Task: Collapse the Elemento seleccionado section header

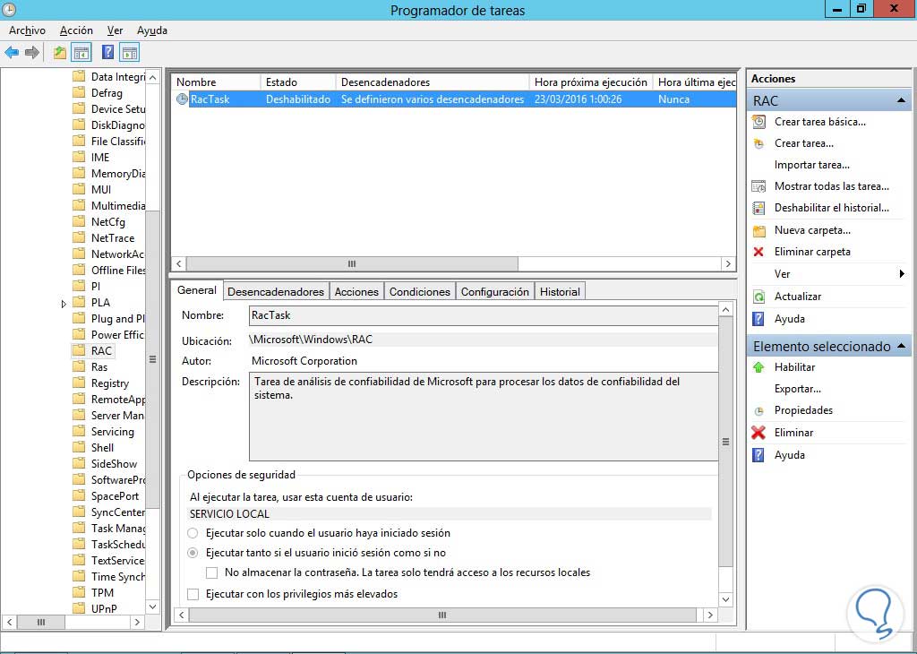Action: click(901, 347)
